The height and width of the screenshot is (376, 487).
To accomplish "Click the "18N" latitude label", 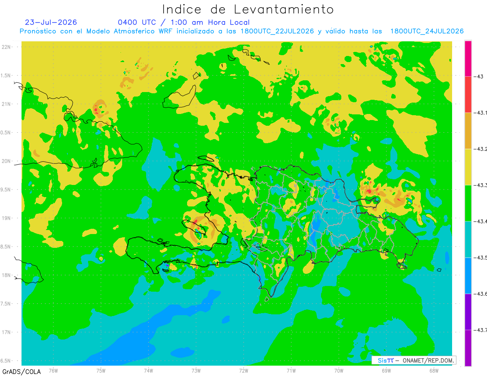I will pyautogui.click(x=6, y=275).
